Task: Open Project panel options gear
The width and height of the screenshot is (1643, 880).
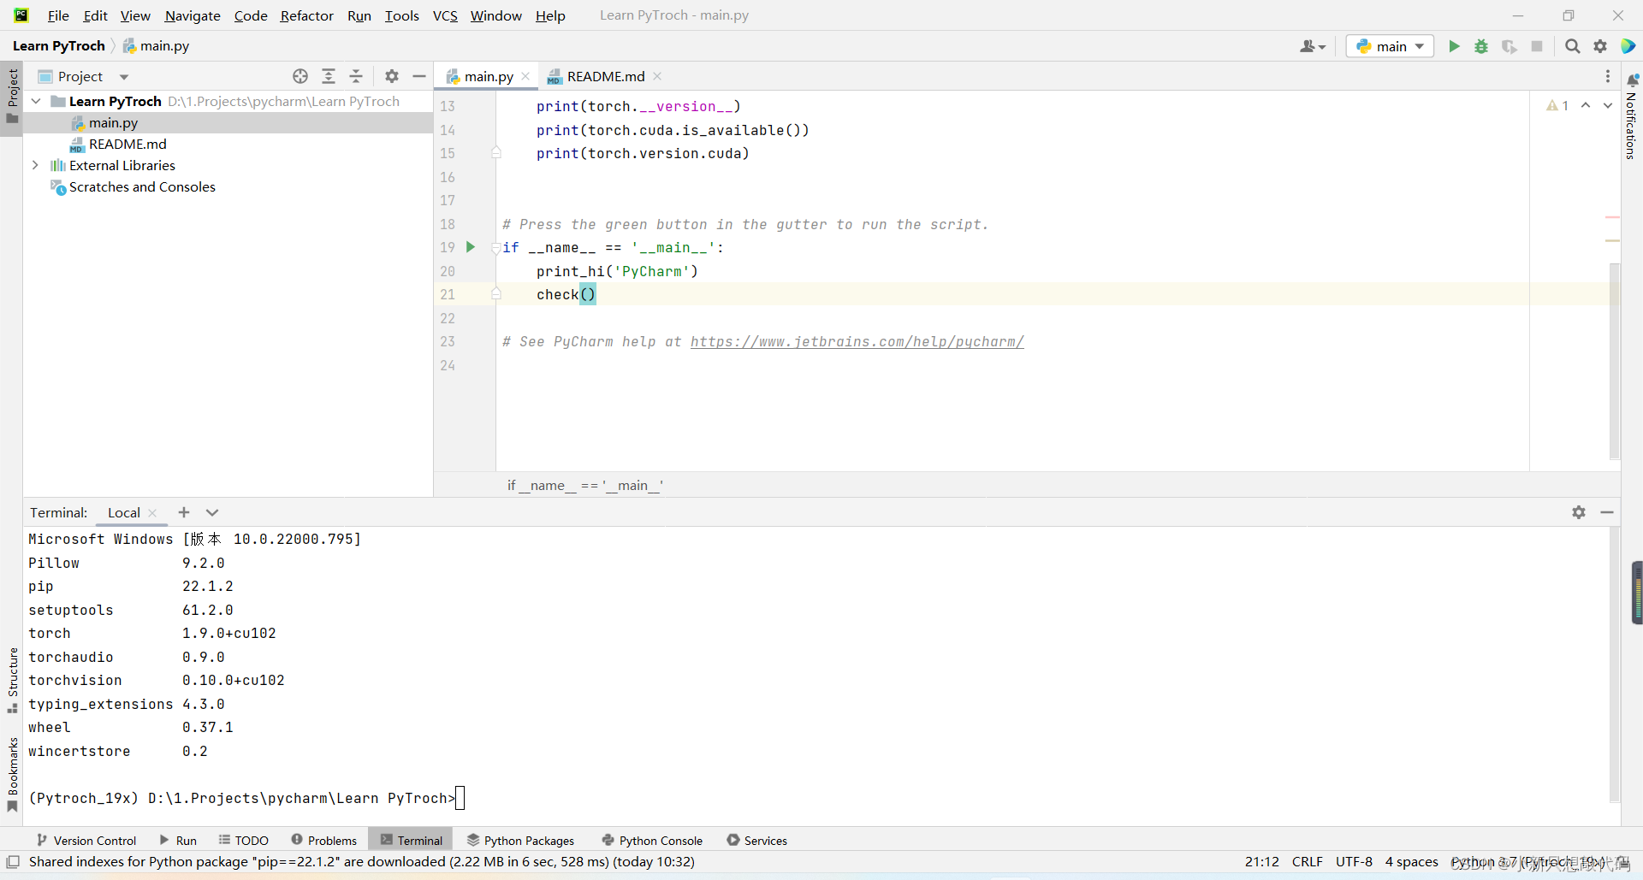Action: click(392, 76)
